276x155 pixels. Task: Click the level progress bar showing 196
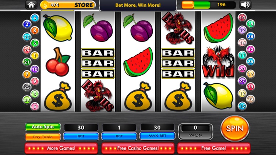click(x=209, y=5)
